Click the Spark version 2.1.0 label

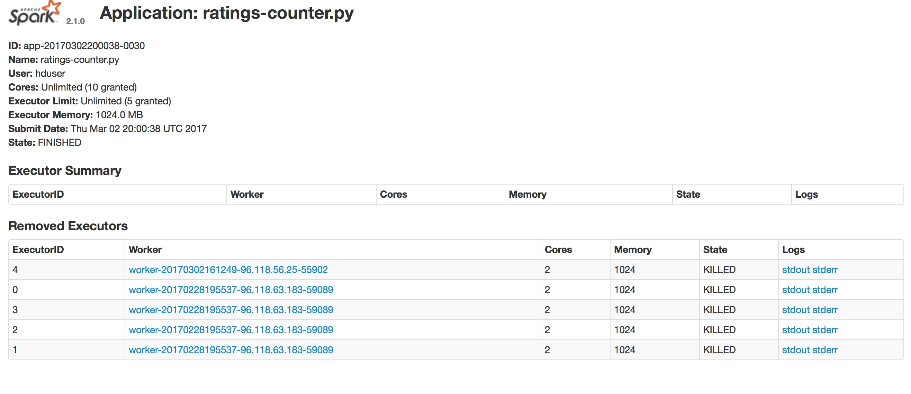pos(75,21)
